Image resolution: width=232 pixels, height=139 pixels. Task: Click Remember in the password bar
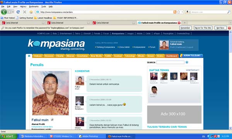click(x=185, y=28)
